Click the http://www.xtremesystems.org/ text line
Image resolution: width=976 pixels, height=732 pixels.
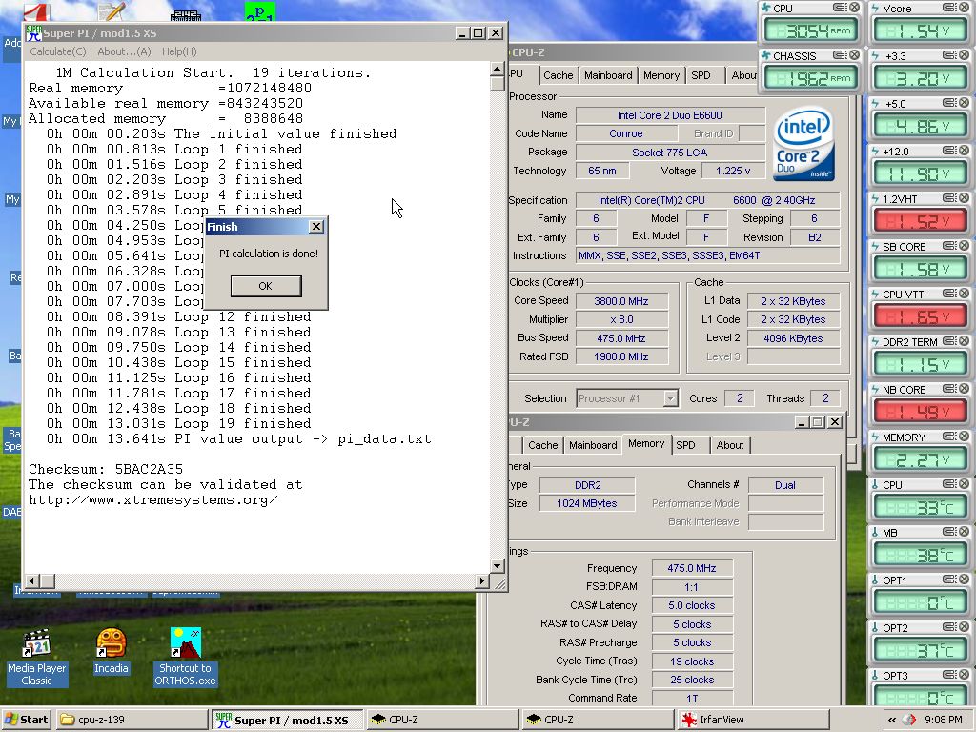point(153,499)
